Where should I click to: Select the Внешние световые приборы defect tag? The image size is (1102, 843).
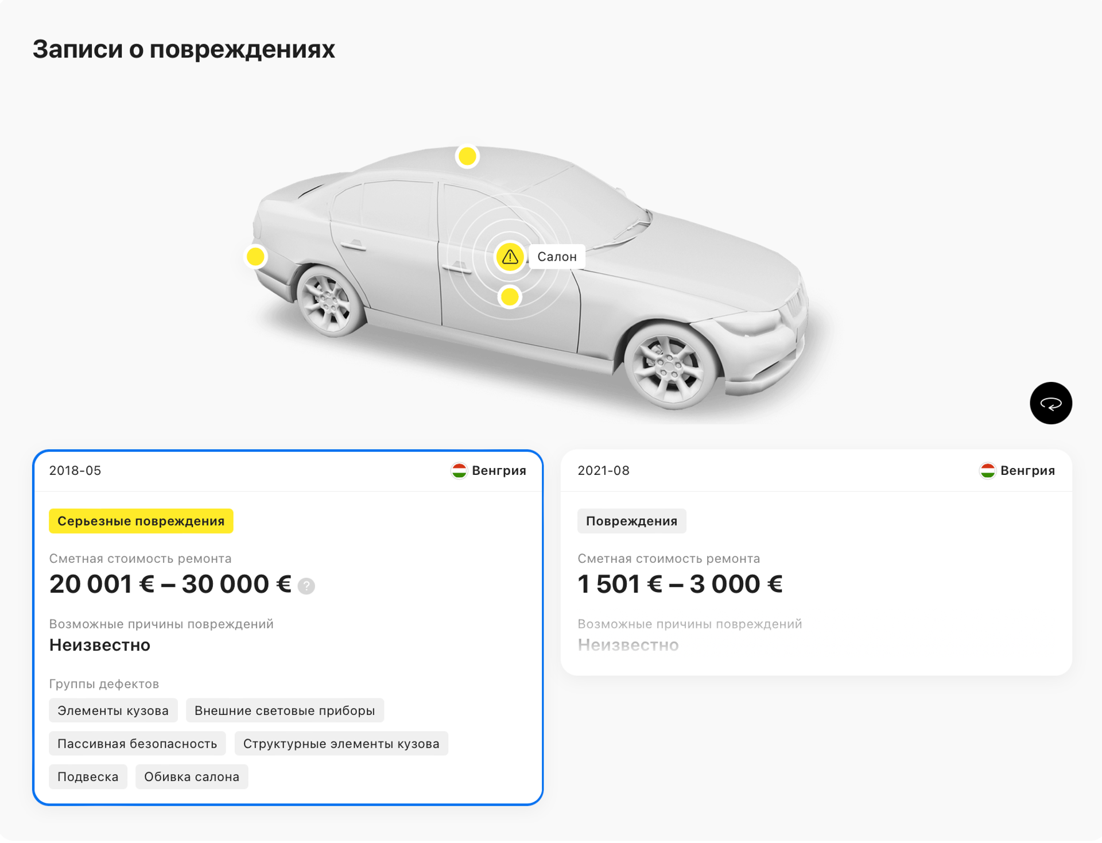click(x=285, y=710)
